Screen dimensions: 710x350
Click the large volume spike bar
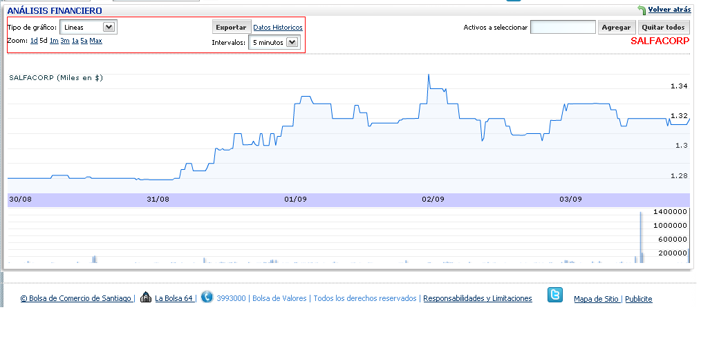click(x=641, y=238)
